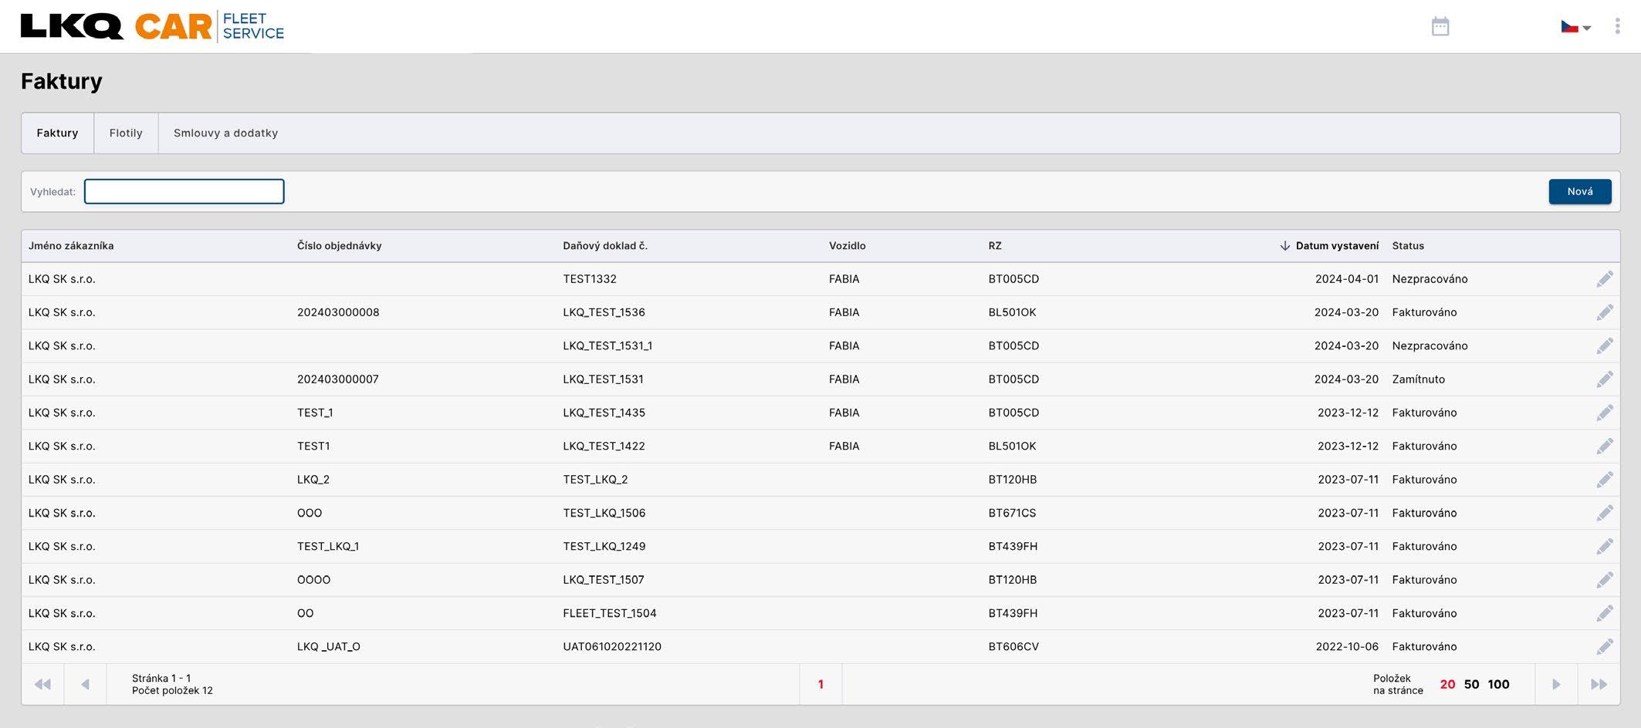Edit invoice UAT061020221120 with pencil icon
Image resolution: width=1641 pixels, height=728 pixels.
(1604, 646)
